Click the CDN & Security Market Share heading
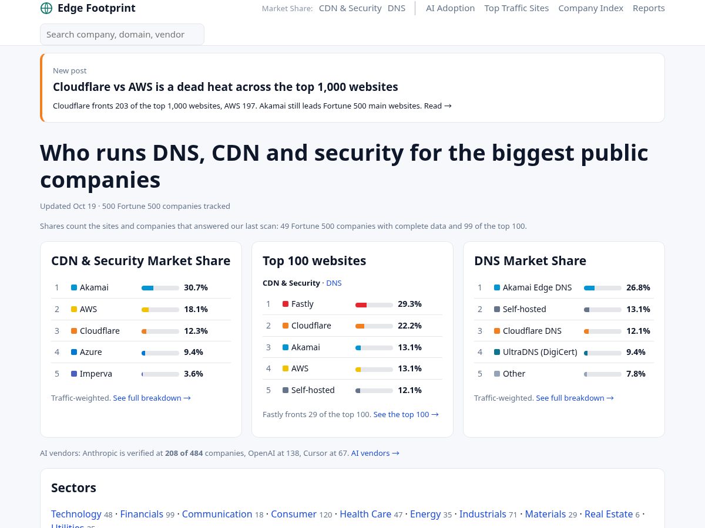This screenshot has height=528, width=705. (141, 261)
